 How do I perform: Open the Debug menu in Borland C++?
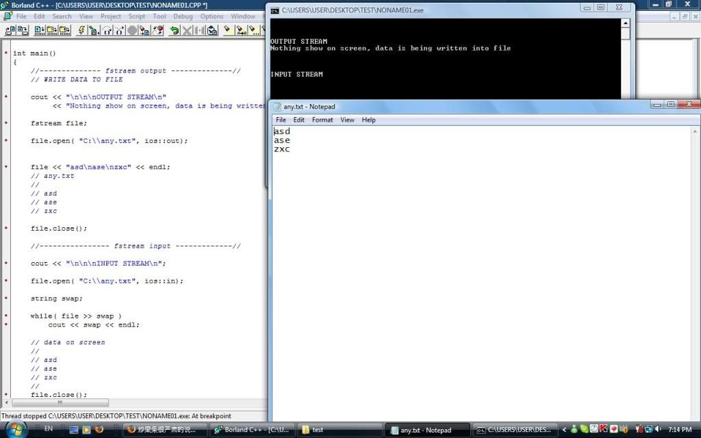click(183, 16)
